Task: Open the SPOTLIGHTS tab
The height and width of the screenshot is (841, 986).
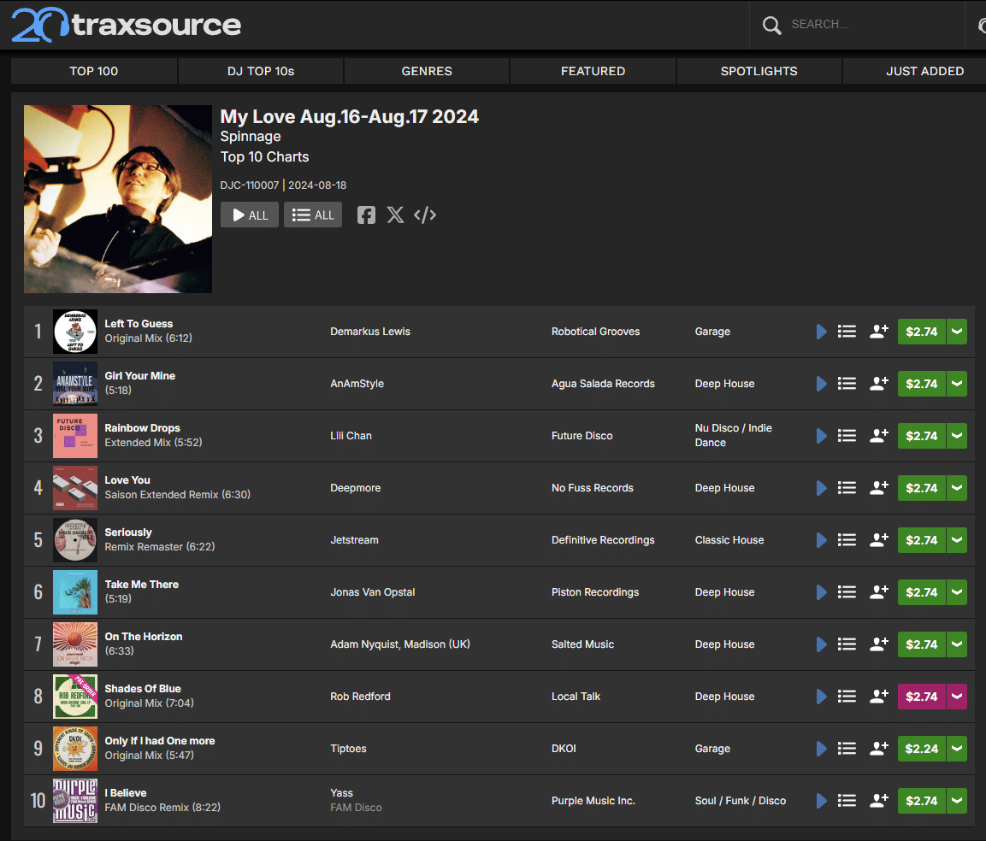Action: point(759,71)
